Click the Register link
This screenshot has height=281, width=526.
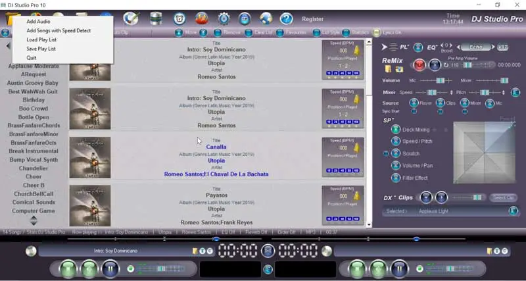[313, 19]
